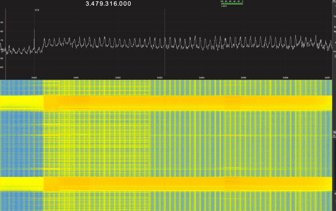336x211 pixels.
Task: Click the green dBFS signal level meter
Action: pos(232,4)
